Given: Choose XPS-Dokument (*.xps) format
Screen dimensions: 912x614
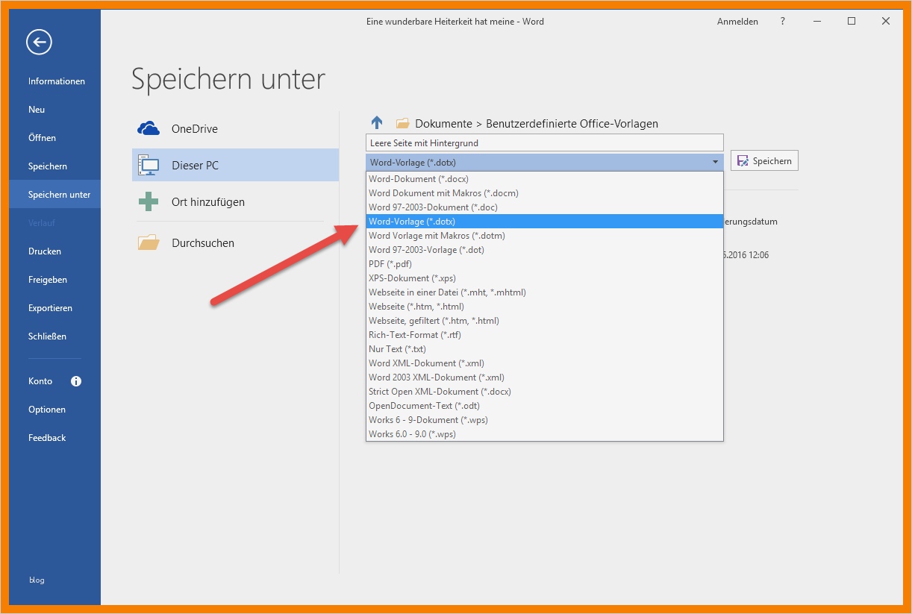Looking at the screenshot, I should (544, 278).
